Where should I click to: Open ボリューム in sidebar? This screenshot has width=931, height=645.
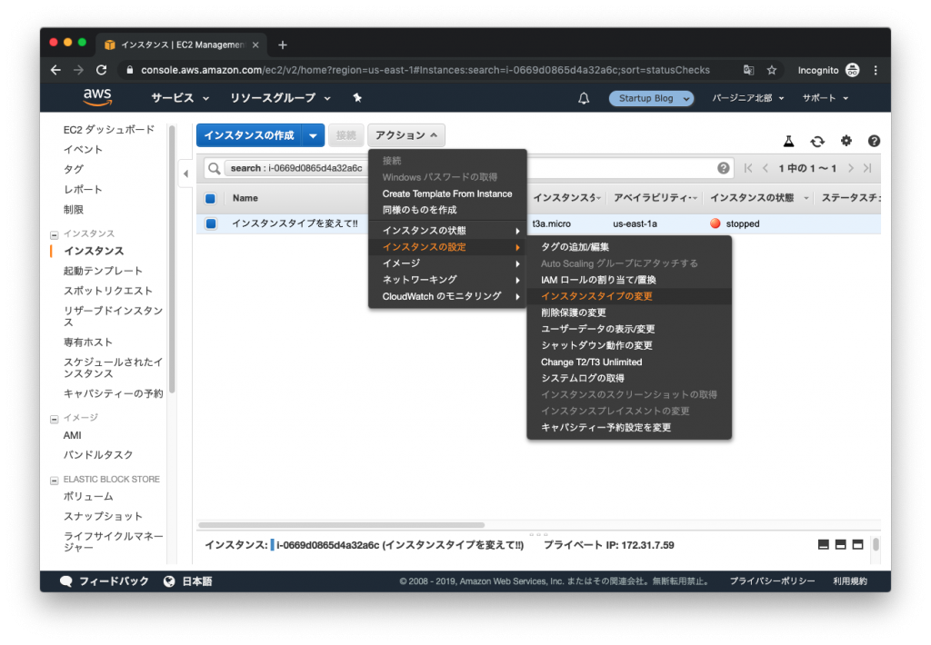(88, 496)
